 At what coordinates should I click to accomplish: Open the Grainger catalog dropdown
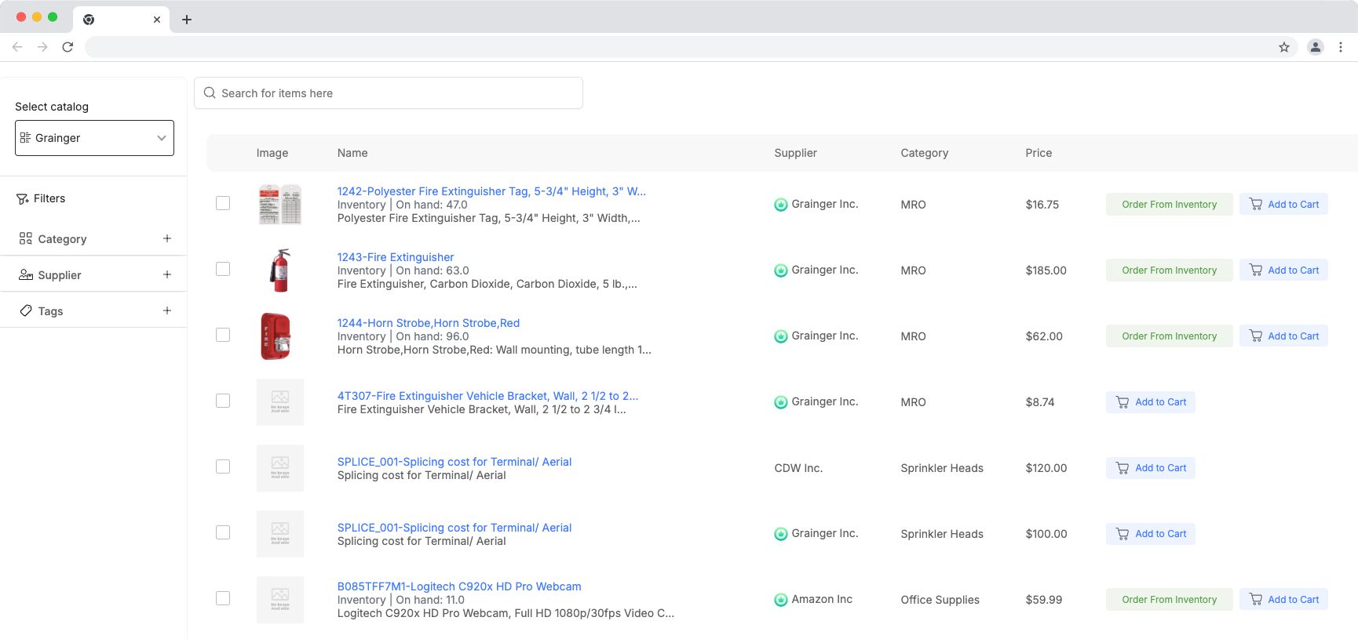click(94, 138)
